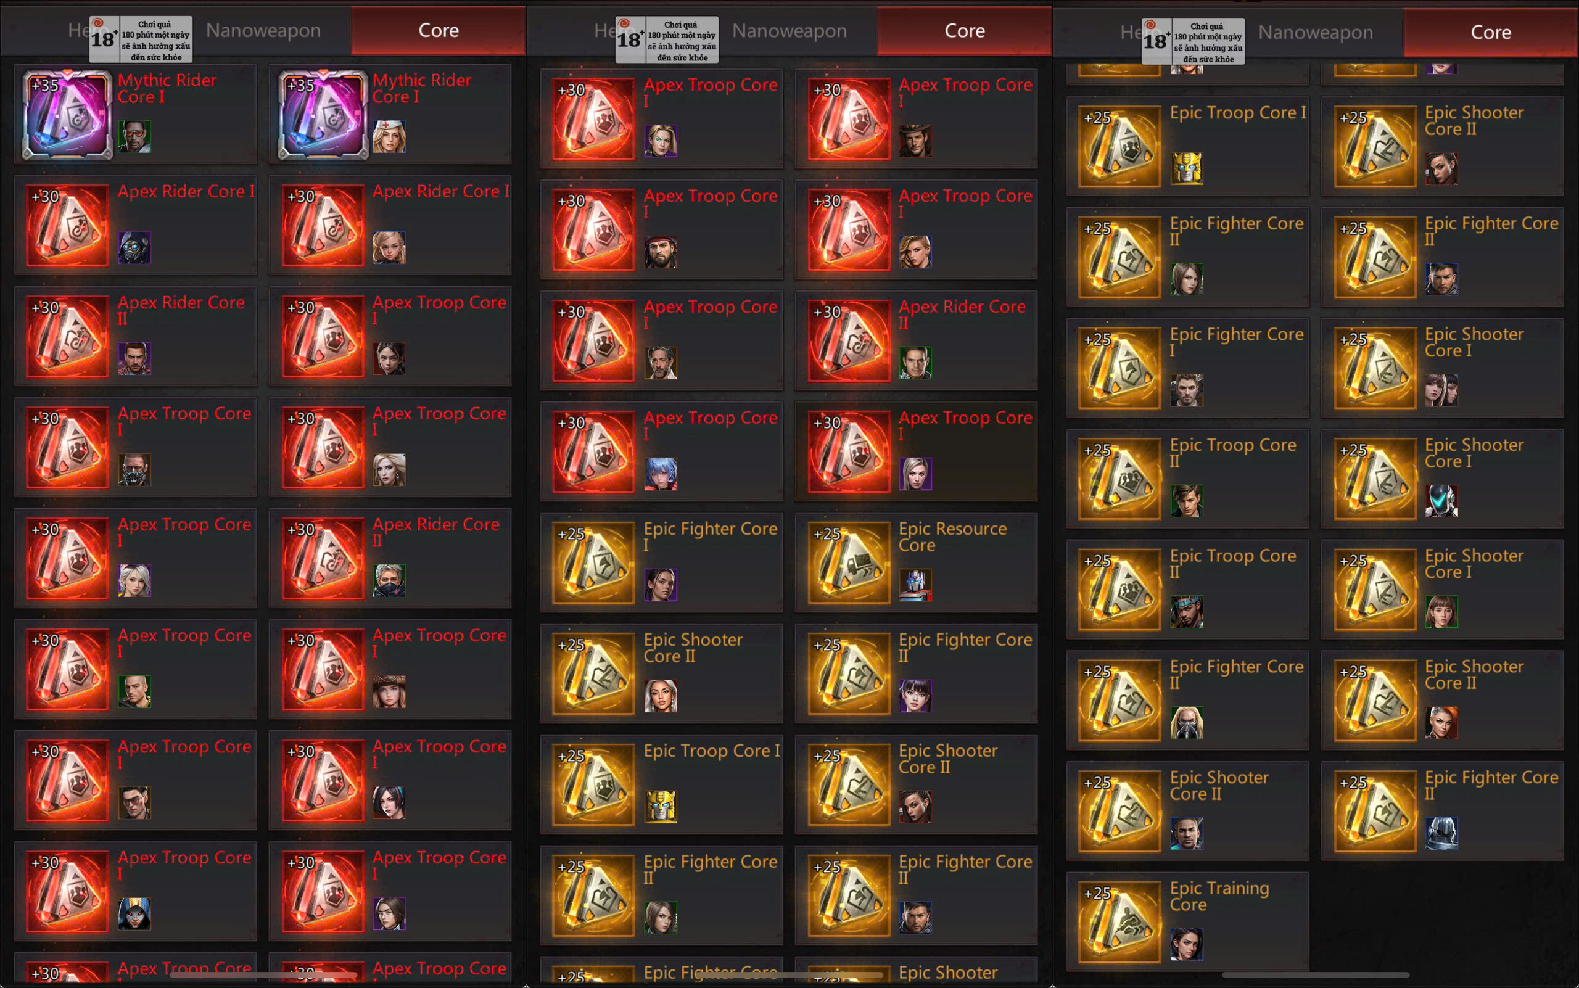Select the Epic Training Core hero portrait

click(1186, 944)
